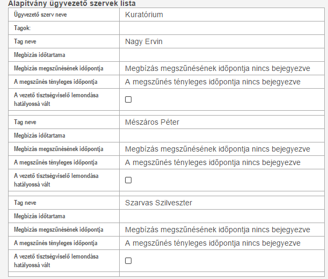Tick the resignation checkbox for Szarvas Szilveszter
Screen dimensions: 328x279
pyautogui.click(x=128, y=261)
